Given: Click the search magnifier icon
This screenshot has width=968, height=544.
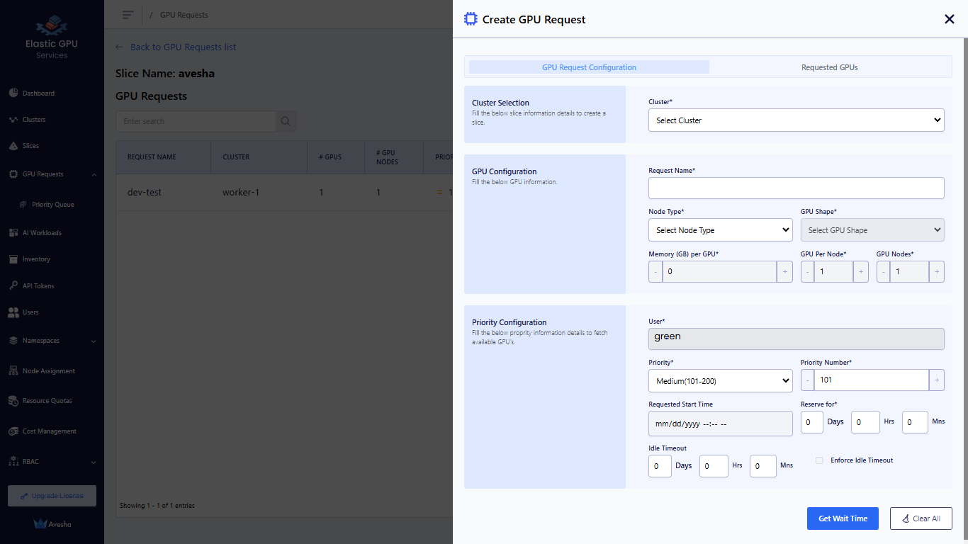Looking at the screenshot, I should (x=286, y=121).
